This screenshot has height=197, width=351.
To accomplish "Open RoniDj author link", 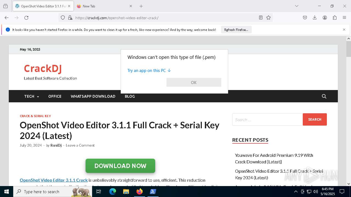I will click(56, 145).
